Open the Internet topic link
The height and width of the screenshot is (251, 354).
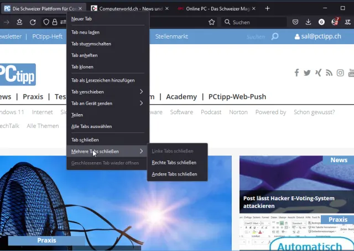tap(42, 112)
